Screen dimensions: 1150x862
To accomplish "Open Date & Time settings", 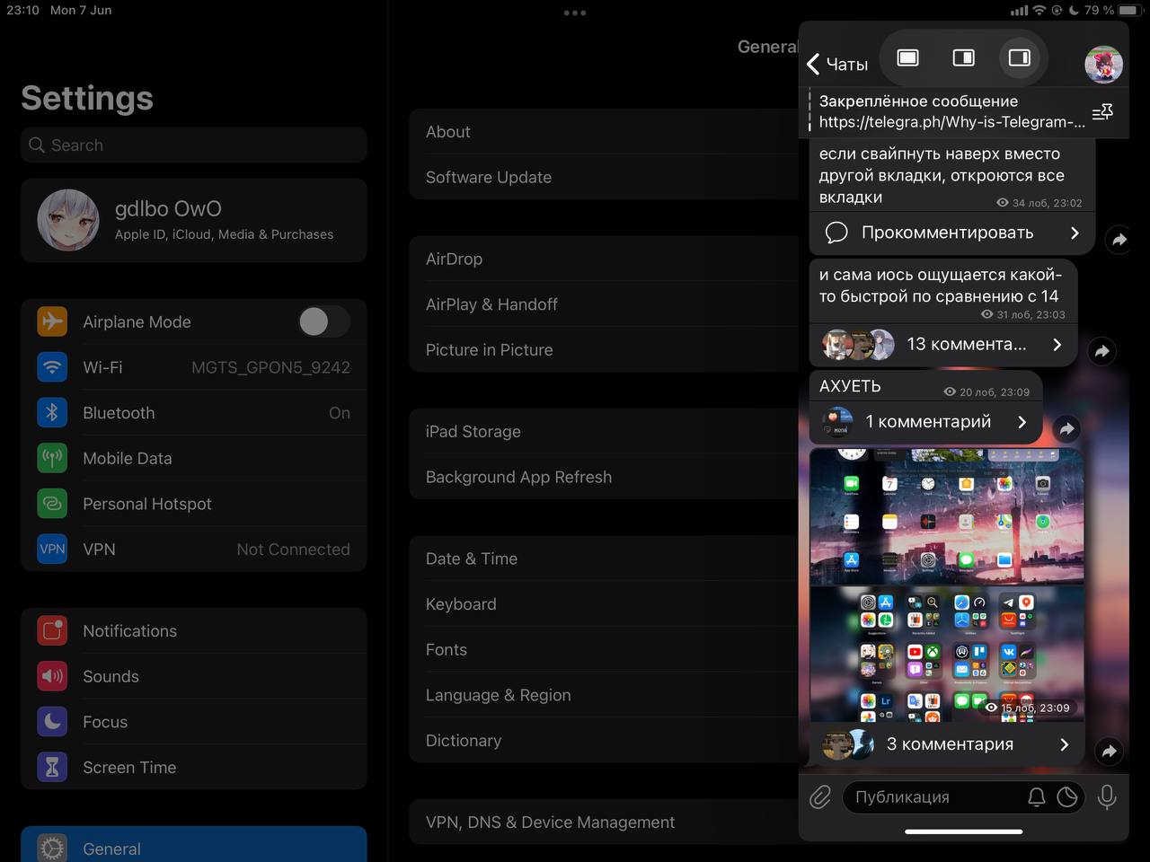I will tap(604, 559).
